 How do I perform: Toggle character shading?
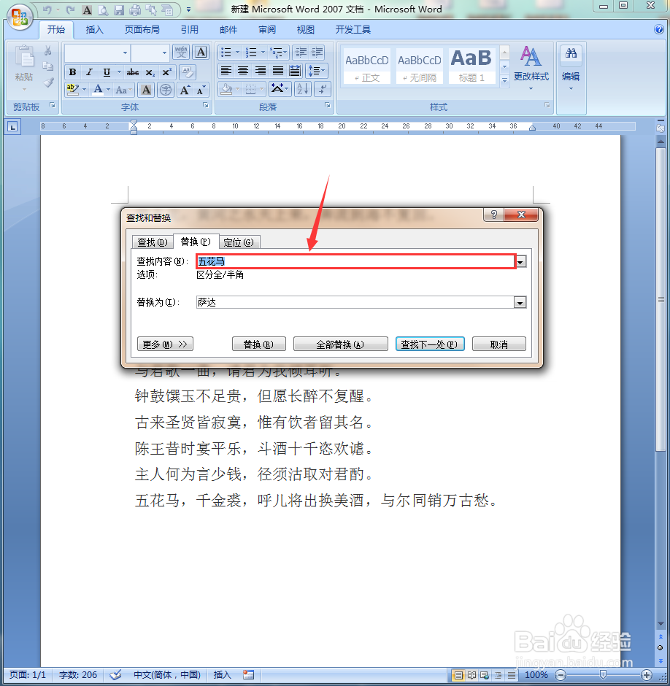click(146, 89)
